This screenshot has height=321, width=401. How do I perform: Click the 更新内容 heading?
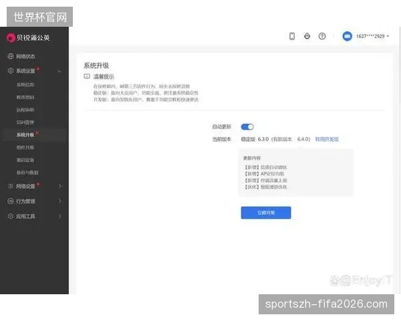pos(252,158)
